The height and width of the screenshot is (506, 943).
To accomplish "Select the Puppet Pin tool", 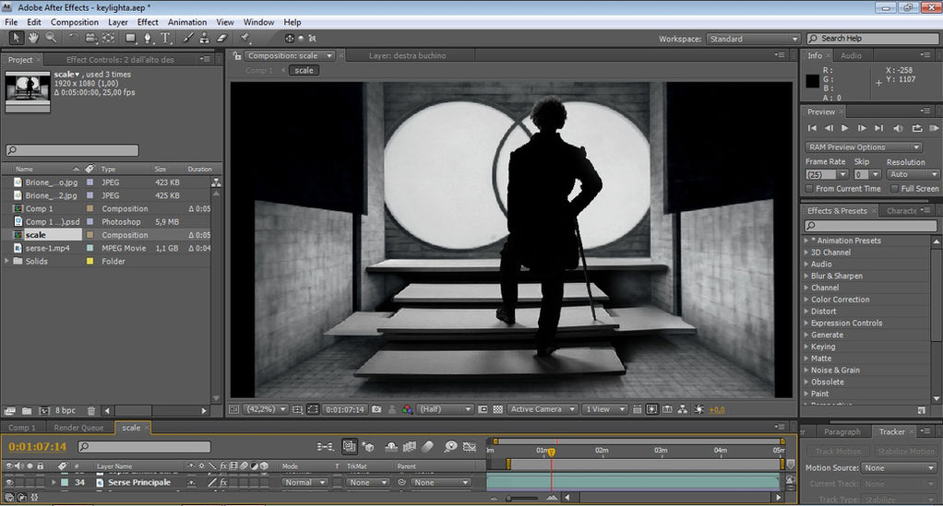I will tap(245, 38).
